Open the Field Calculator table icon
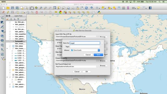167x94 pixels. tap(123, 8)
